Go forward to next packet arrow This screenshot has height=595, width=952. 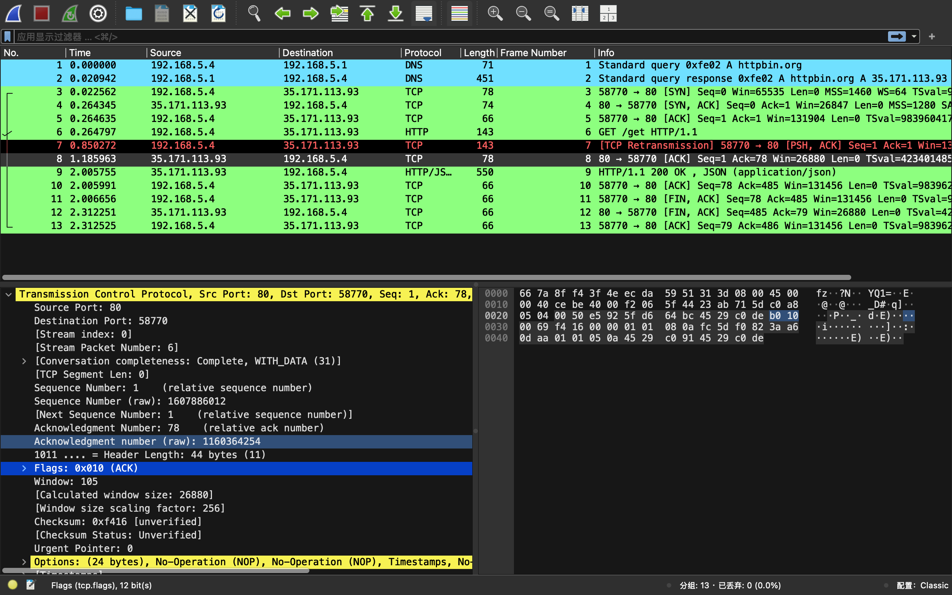pyautogui.click(x=311, y=13)
